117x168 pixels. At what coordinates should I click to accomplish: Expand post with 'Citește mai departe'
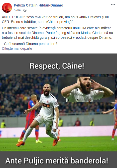click(x=17, y=48)
